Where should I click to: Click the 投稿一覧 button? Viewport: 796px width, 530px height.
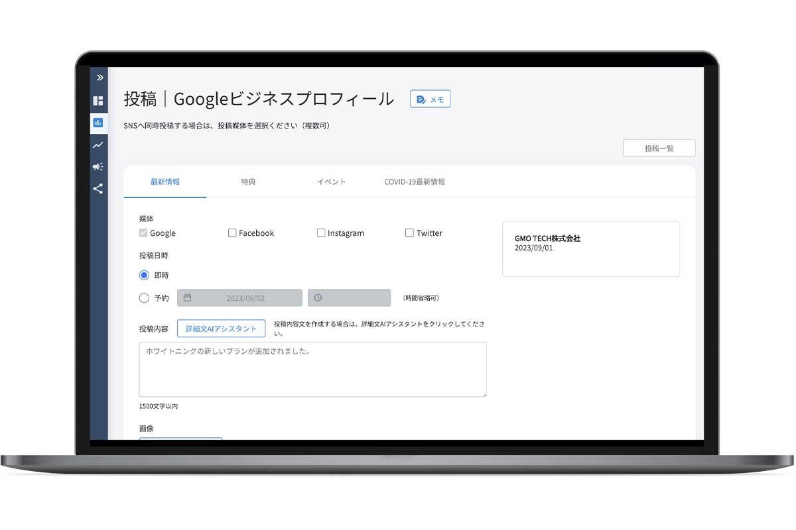click(x=659, y=148)
